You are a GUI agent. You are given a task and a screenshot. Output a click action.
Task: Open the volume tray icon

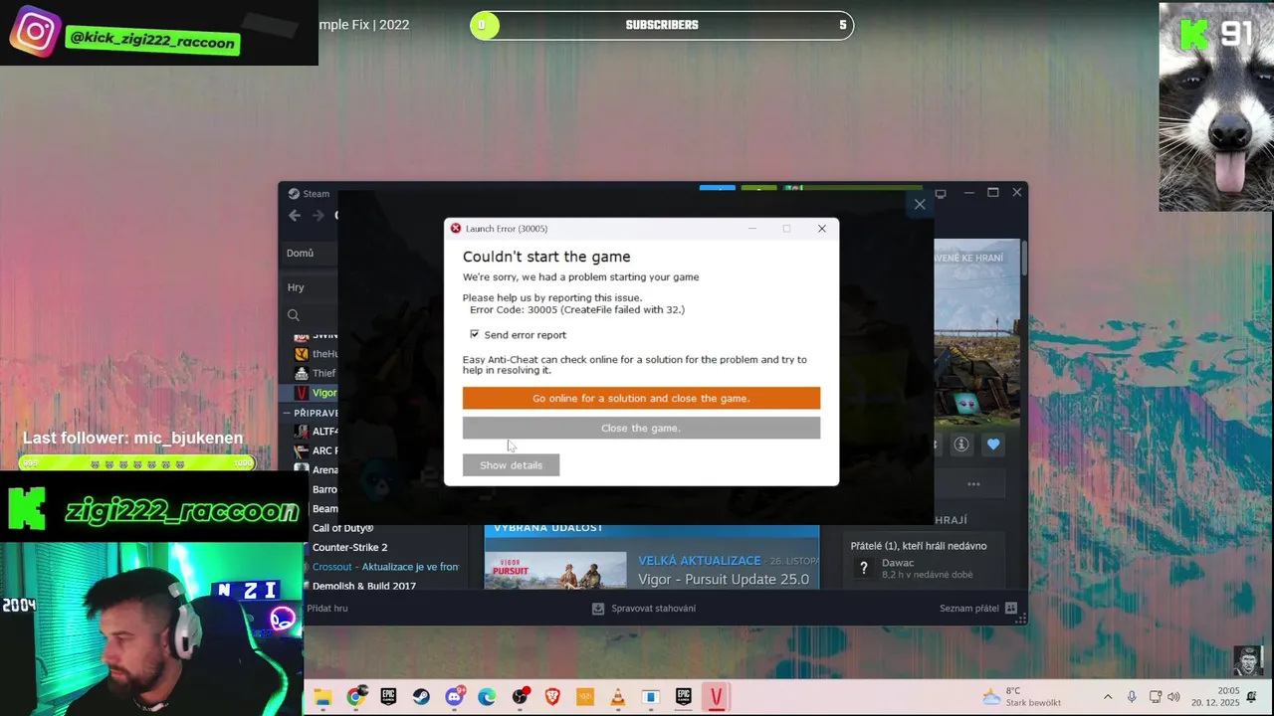pyautogui.click(x=1173, y=697)
